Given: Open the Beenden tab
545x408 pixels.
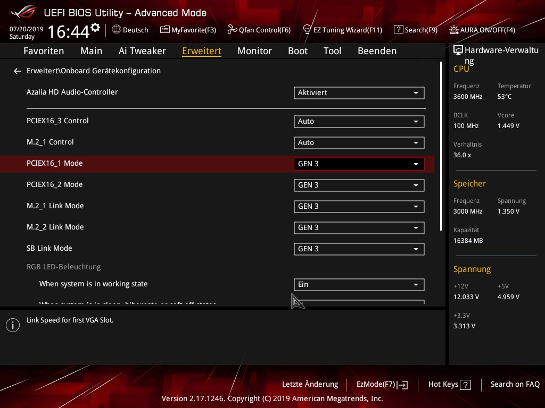Looking at the screenshot, I should (x=377, y=51).
